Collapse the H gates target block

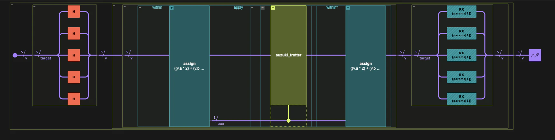click(34, 6)
